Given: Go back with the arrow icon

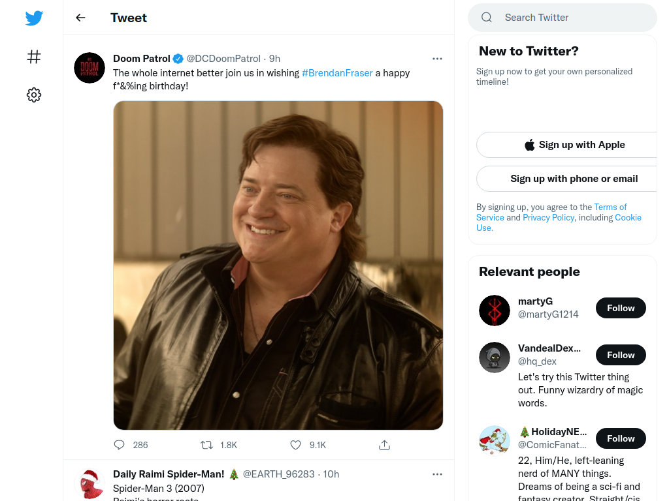Looking at the screenshot, I should coord(80,18).
